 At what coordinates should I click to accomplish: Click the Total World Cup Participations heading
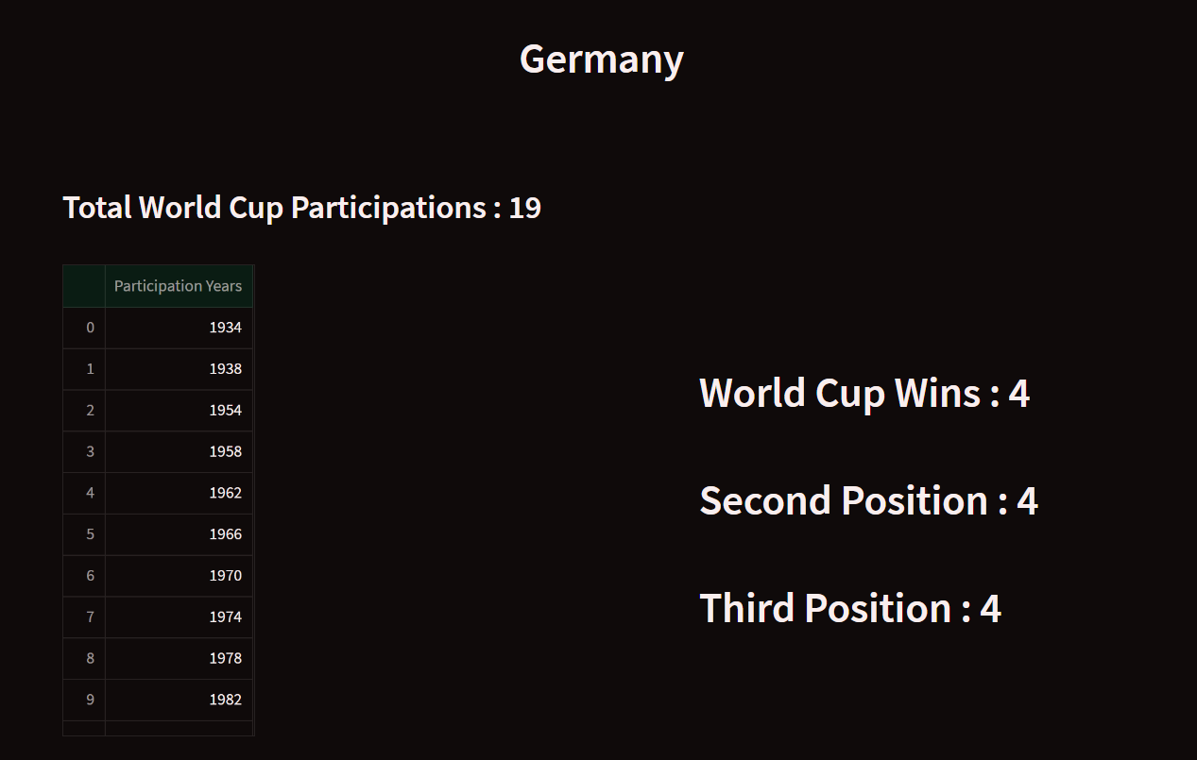click(x=301, y=208)
